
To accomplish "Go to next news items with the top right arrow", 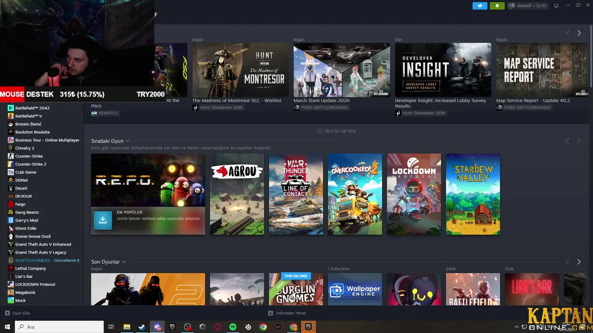I will (x=579, y=33).
